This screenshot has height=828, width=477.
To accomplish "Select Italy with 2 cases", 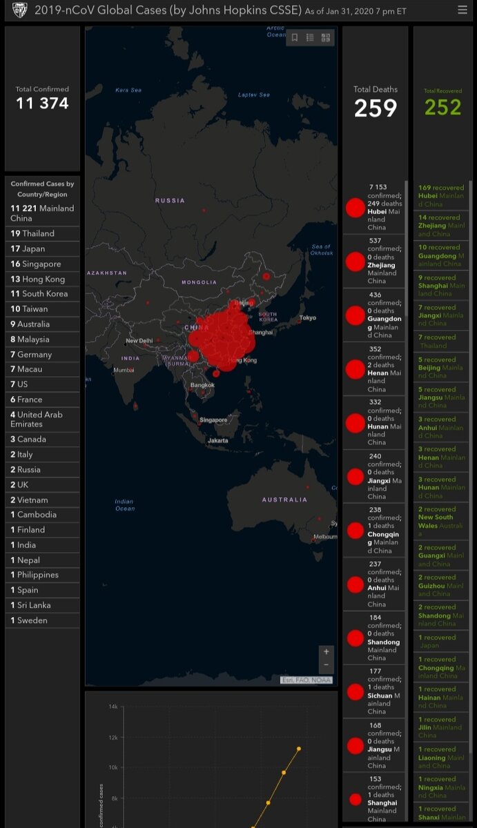I will pyautogui.click(x=42, y=454).
